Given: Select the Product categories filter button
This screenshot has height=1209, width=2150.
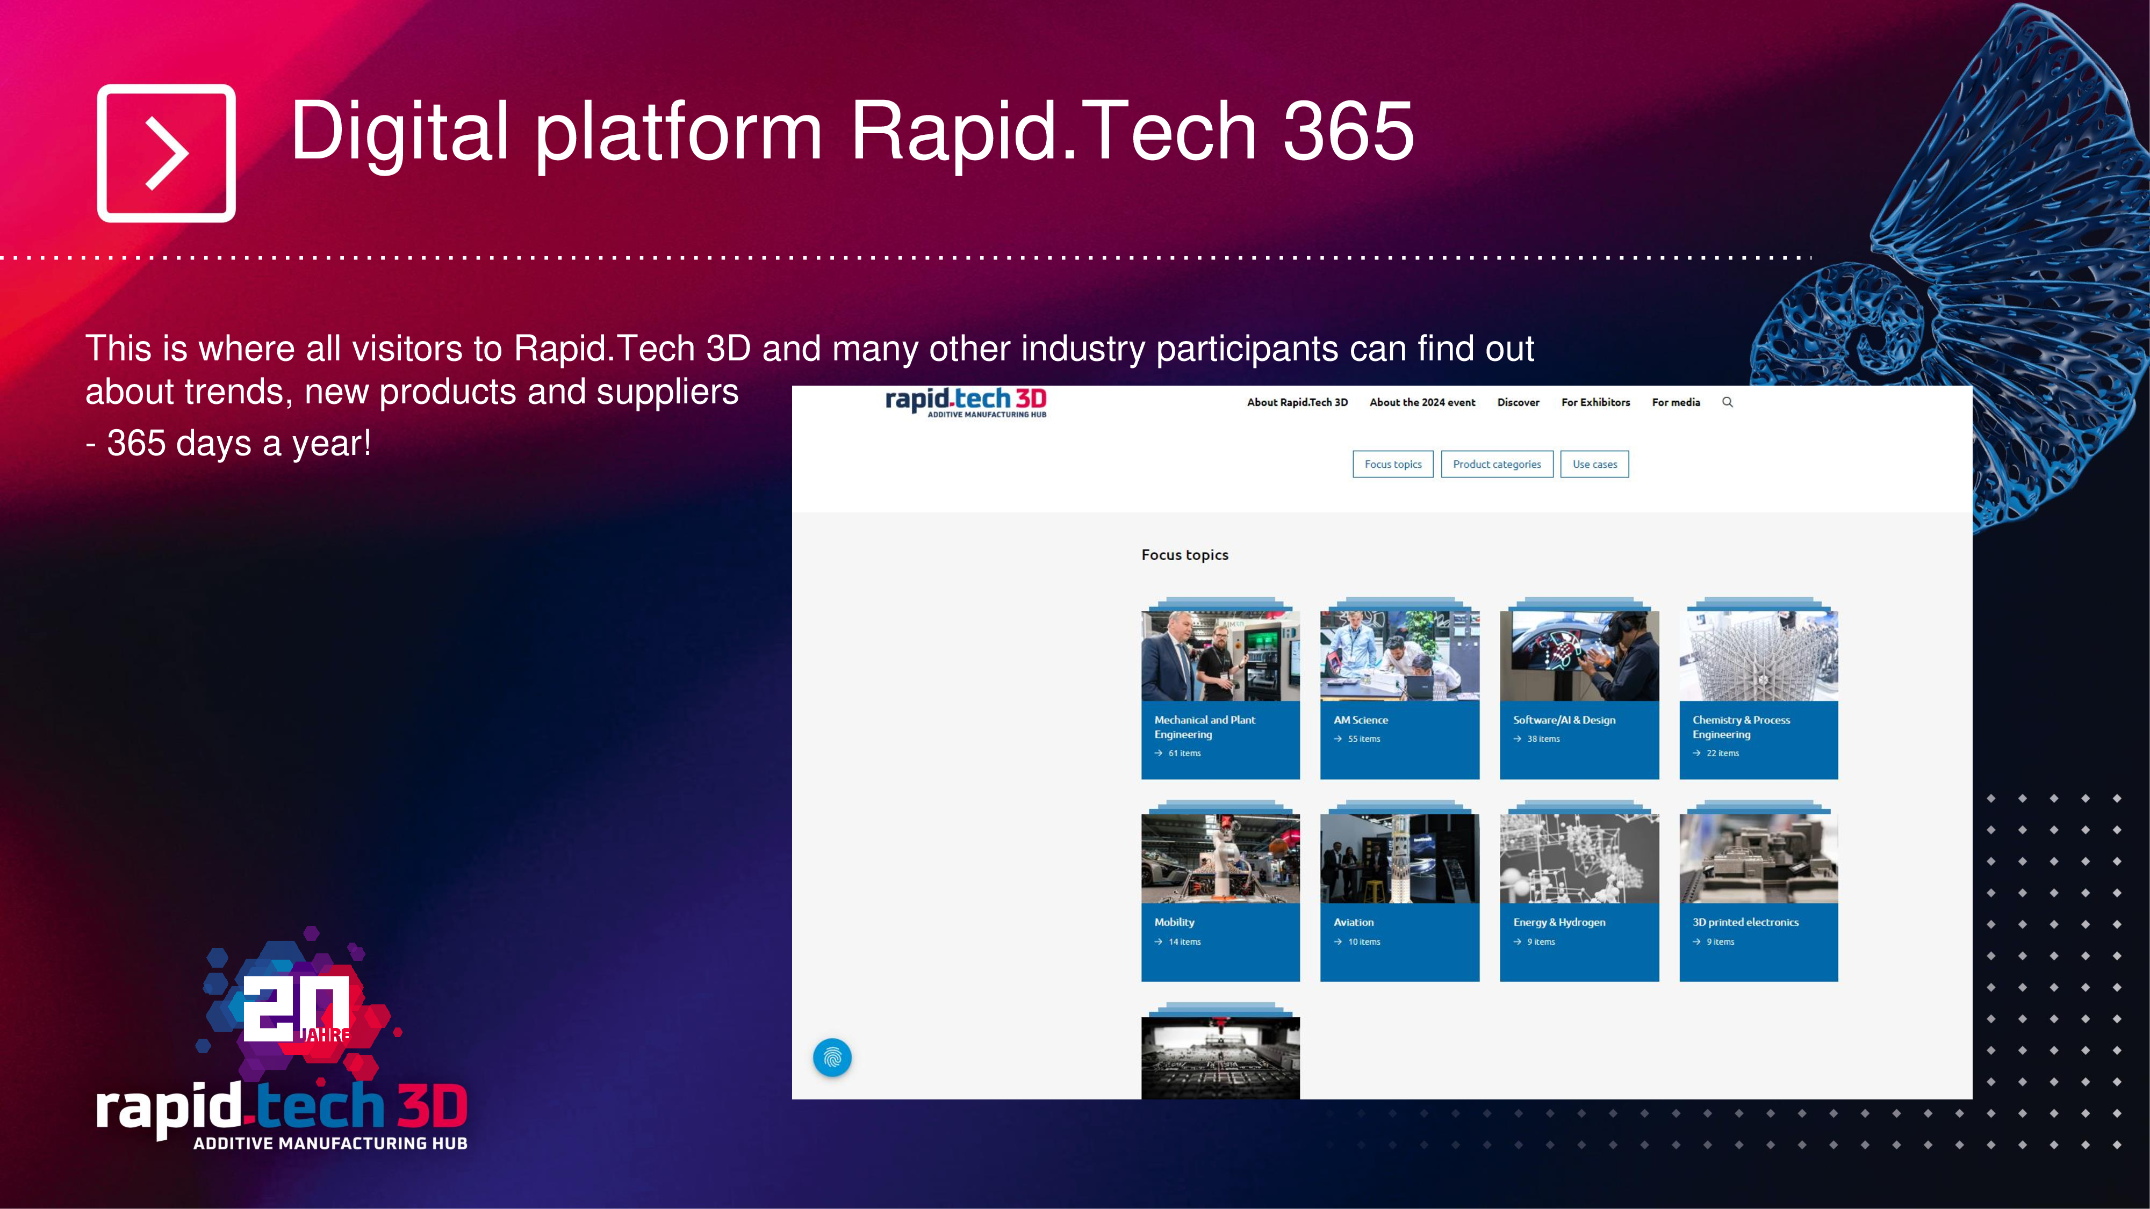Looking at the screenshot, I should click(x=1497, y=464).
